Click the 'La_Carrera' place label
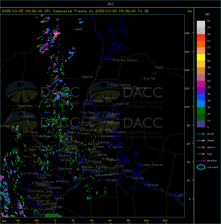This screenshot has height=224, width=221. pyautogui.click(x=30, y=173)
